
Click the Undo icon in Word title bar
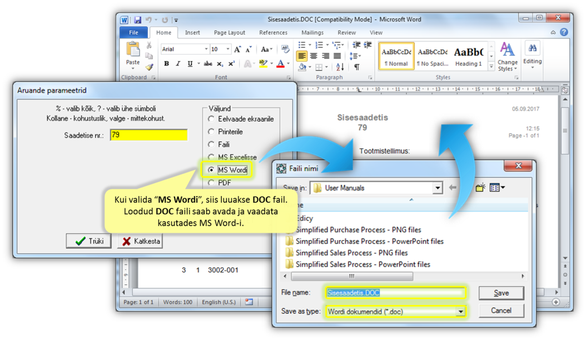pyautogui.click(x=149, y=20)
